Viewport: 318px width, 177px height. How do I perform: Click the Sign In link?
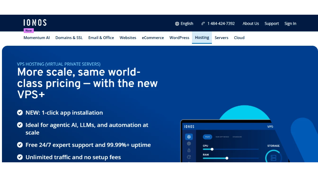(x=290, y=23)
